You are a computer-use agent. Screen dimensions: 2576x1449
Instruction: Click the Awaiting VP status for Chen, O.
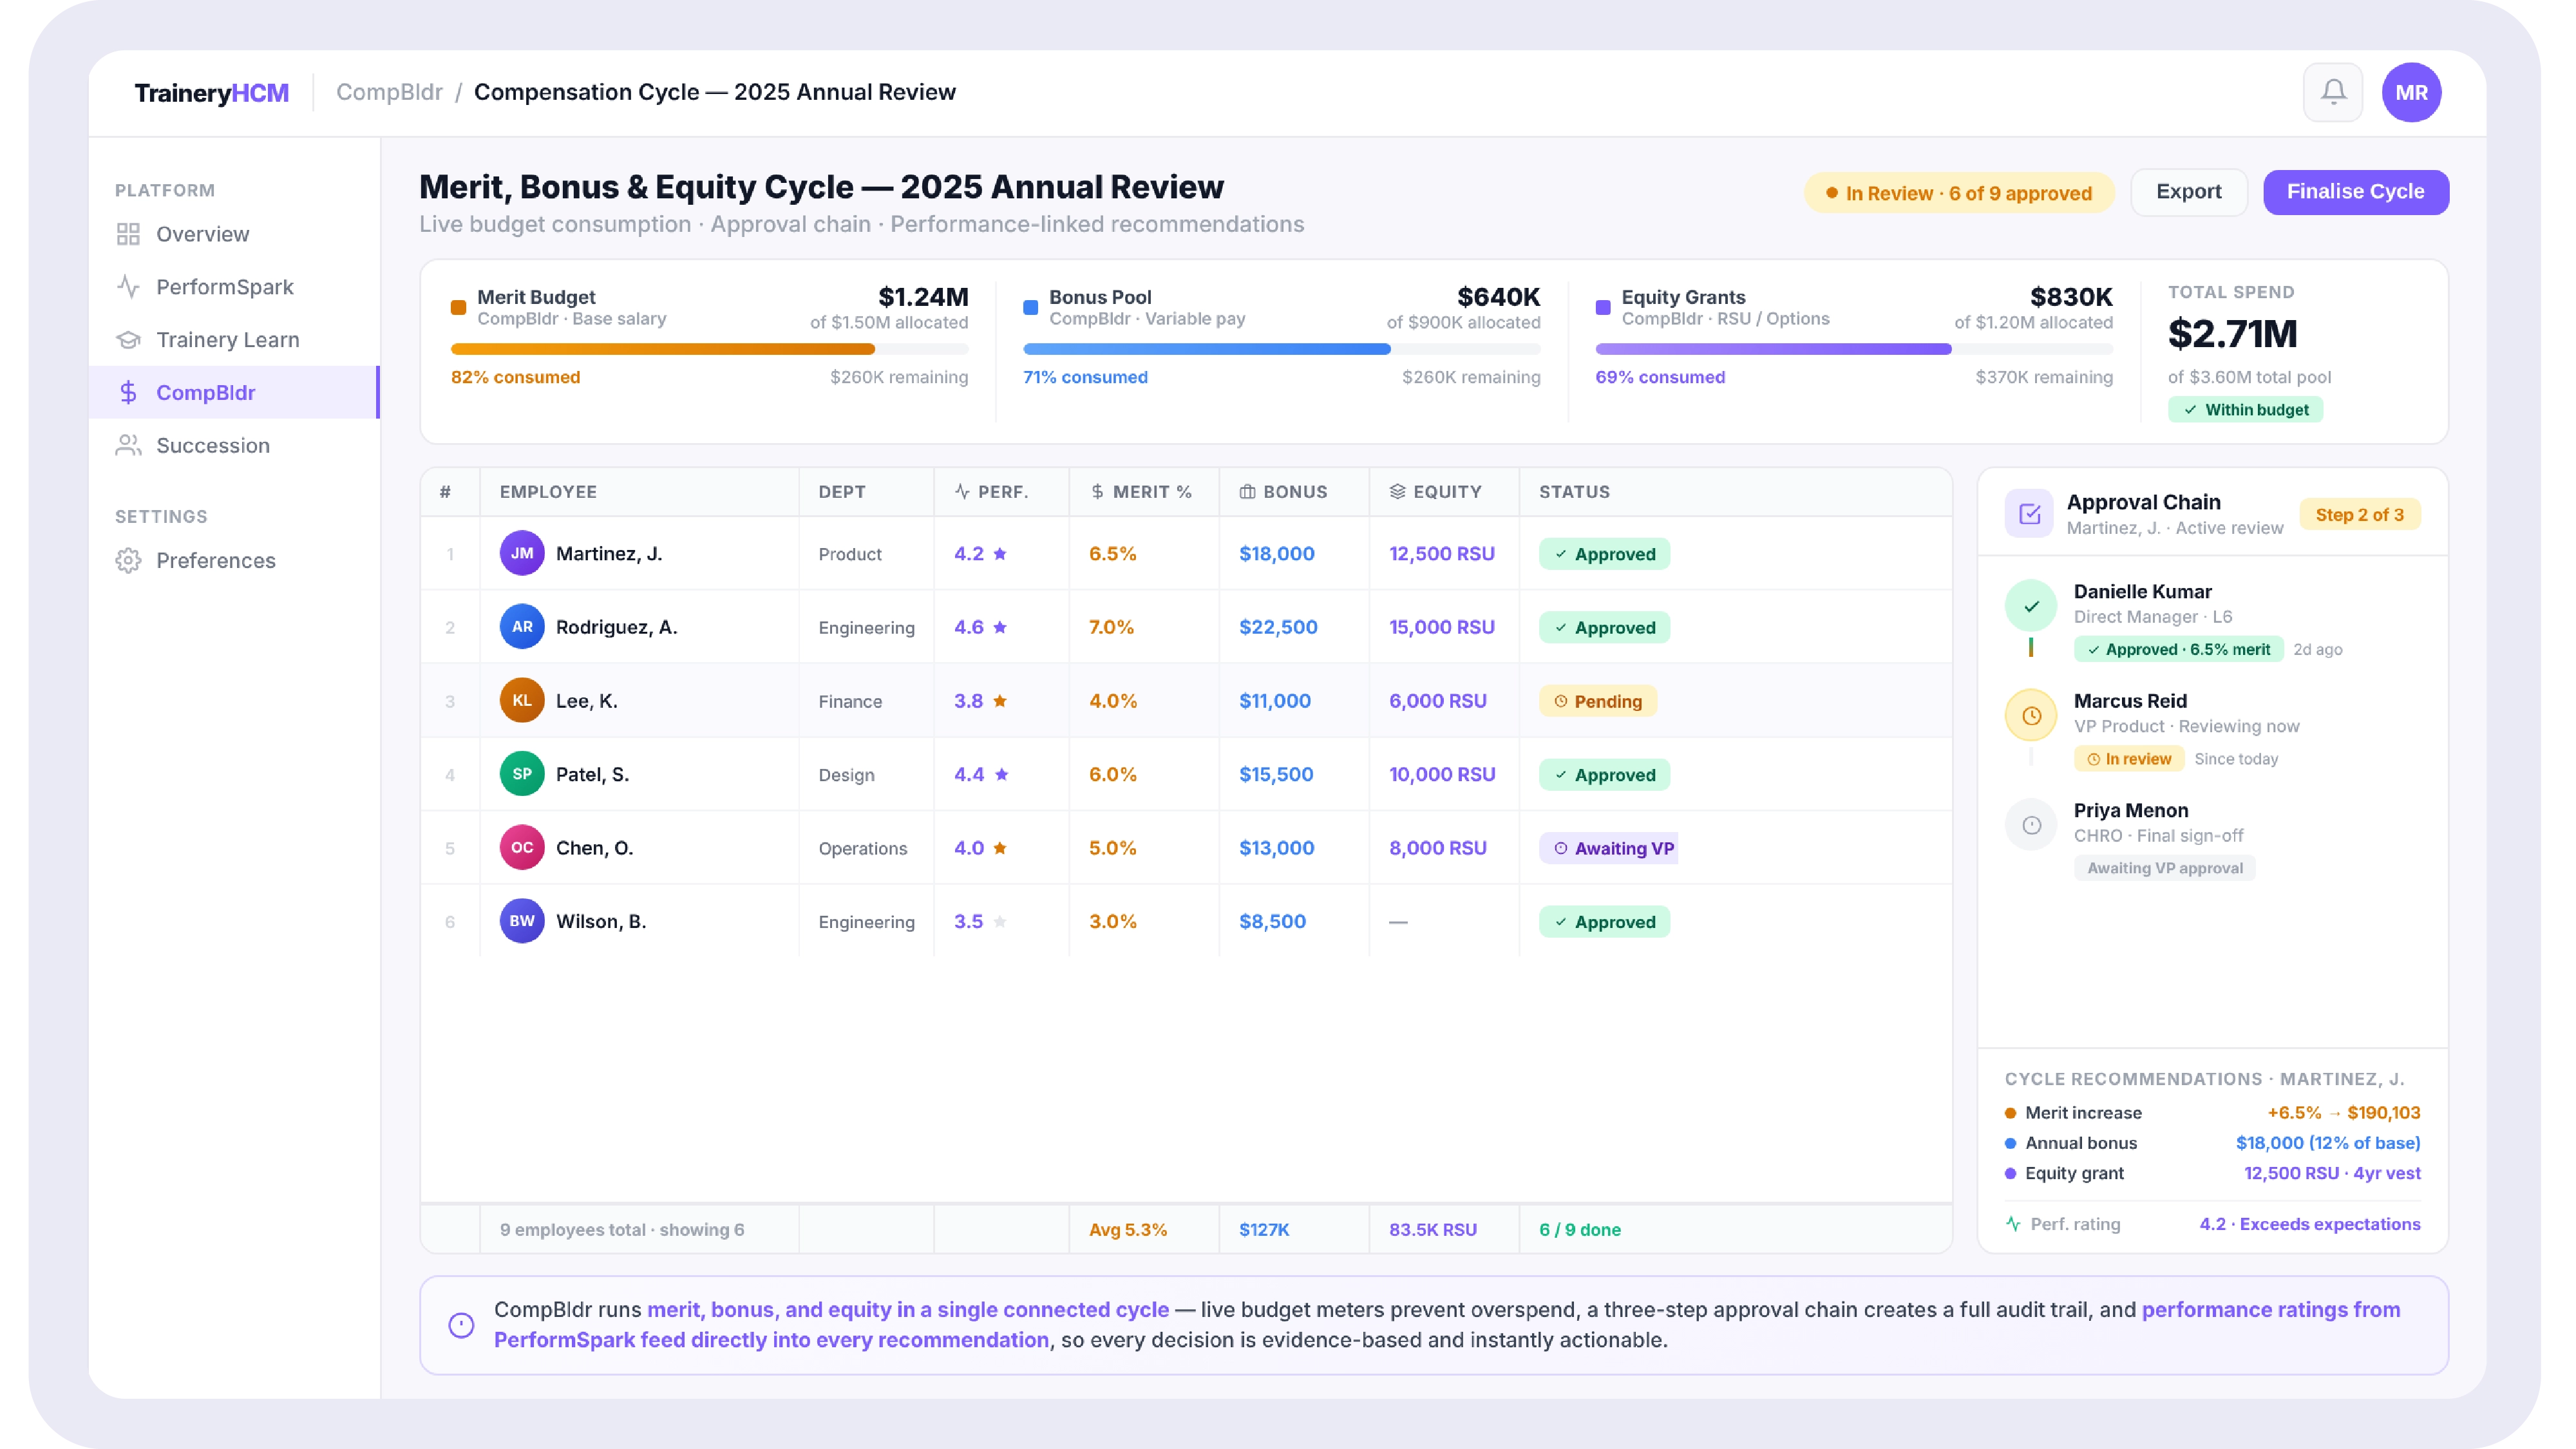1608,848
